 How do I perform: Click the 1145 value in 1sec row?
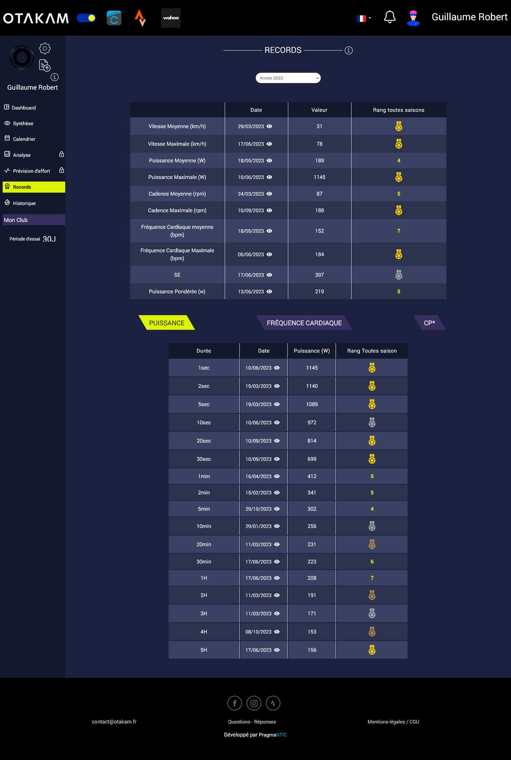[312, 368]
